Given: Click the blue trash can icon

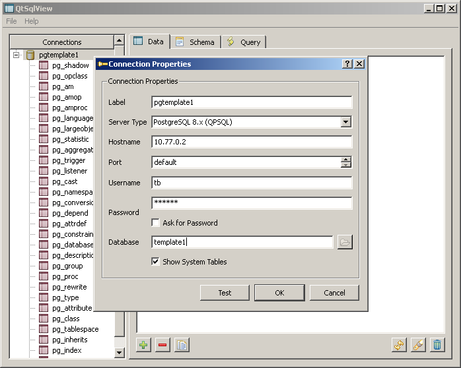Looking at the screenshot, I should coord(437,345).
